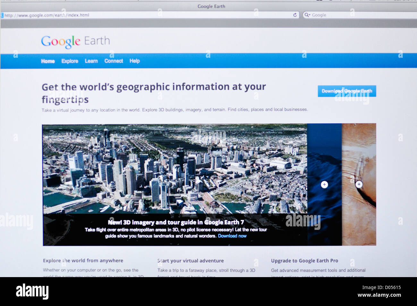Screen dimensions: 417x306
Task: Click the reload page icon in address bar
Action: pos(295,15)
